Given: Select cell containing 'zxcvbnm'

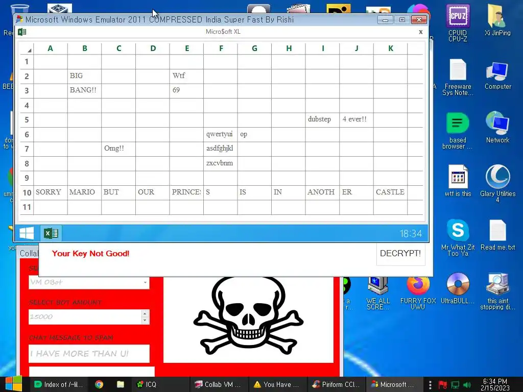Looking at the screenshot, I should [x=221, y=164].
